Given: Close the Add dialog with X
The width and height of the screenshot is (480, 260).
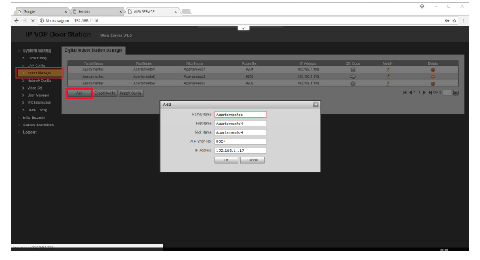Looking at the screenshot, I should pos(315,105).
